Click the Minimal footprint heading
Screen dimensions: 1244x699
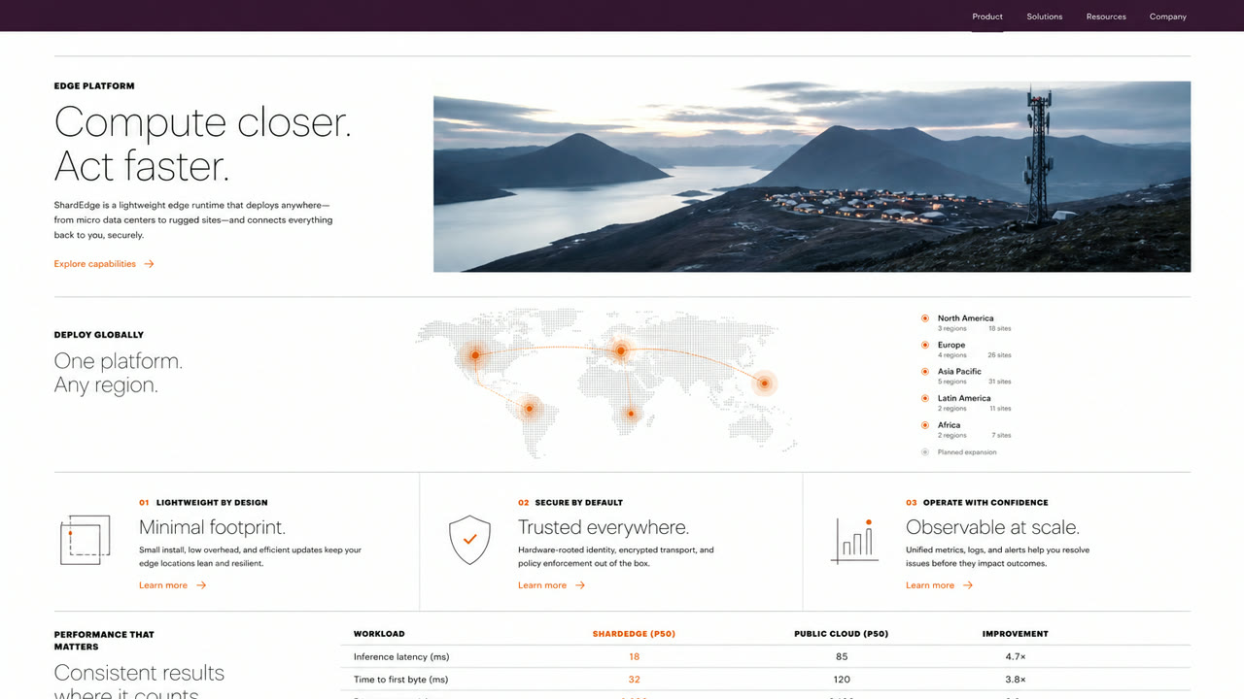pos(212,527)
